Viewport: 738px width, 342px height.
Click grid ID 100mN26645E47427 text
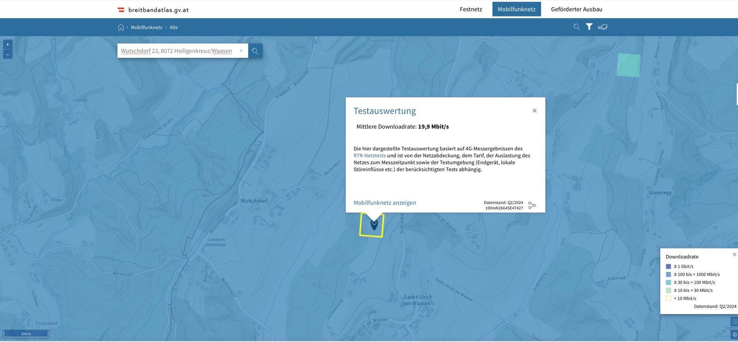(504, 208)
